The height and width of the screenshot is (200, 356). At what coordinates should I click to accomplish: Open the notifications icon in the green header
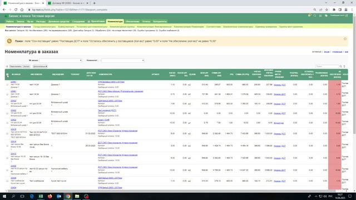tap(309, 16)
